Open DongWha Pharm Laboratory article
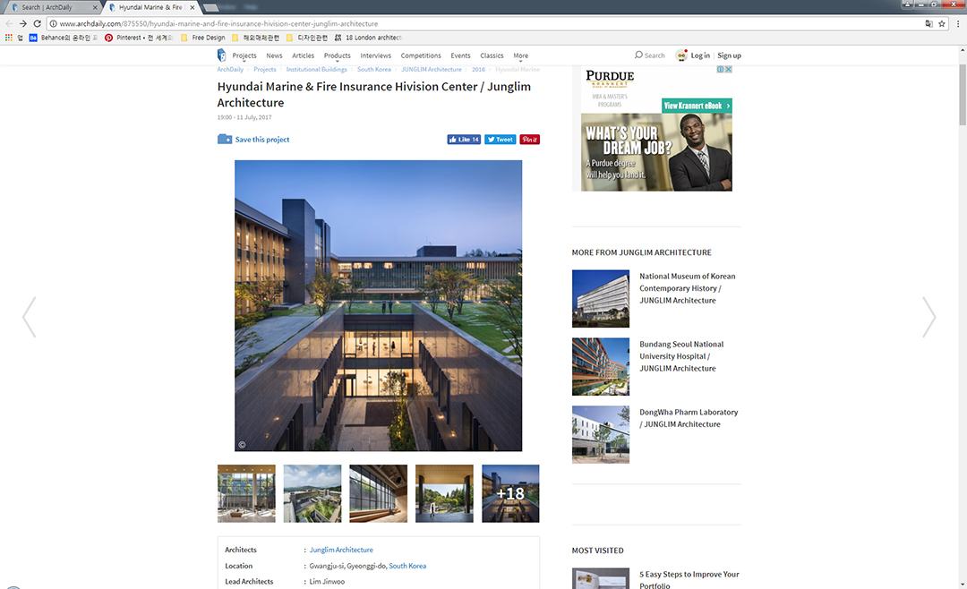This screenshot has height=589, width=967. 689,417
